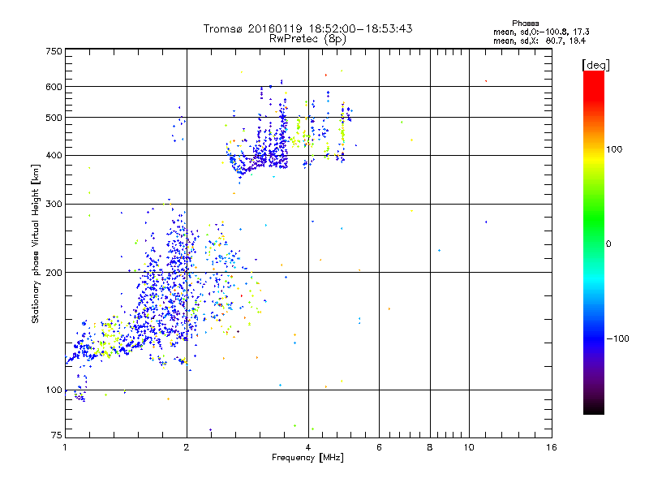Click the y-axis '200' tick label
The width and height of the screenshot is (649, 487).
pyautogui.click(x=54, y=273)
